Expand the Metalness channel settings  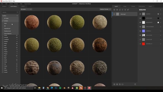pyautogui.click(x=161, y=18)
